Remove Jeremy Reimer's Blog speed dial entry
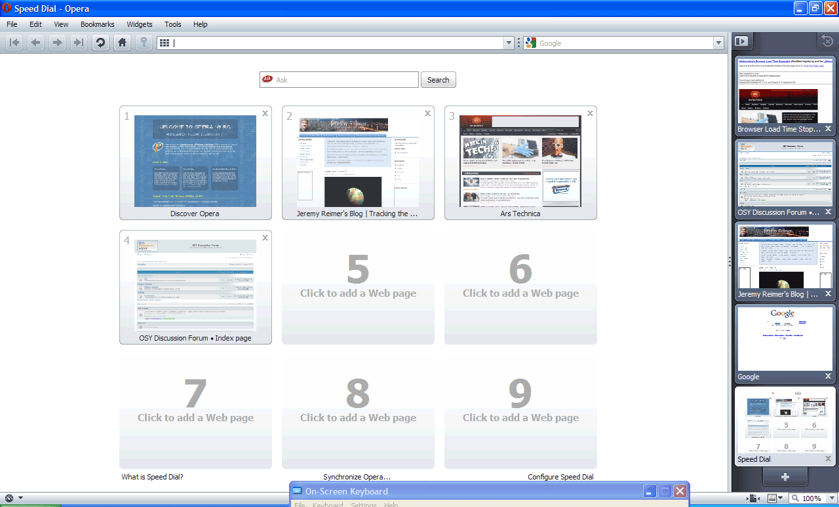Screen dimensions: 839x507 pyautogui.click(x=427, y=113)
